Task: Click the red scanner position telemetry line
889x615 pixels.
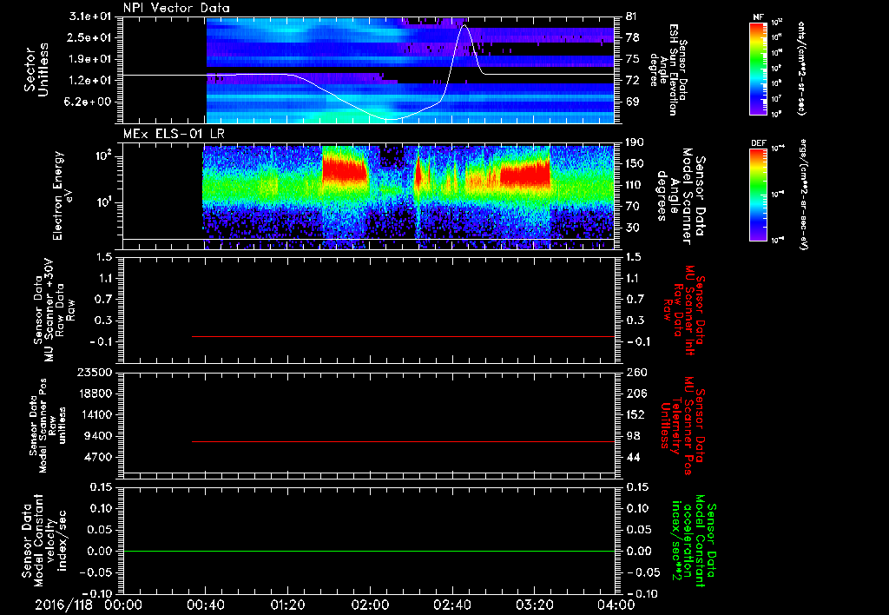Action: point(404,441)
